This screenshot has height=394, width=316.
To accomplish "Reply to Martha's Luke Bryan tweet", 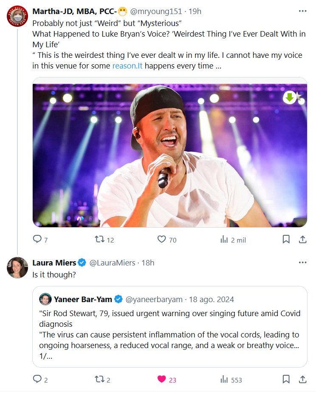I will [x=37, y=240].
